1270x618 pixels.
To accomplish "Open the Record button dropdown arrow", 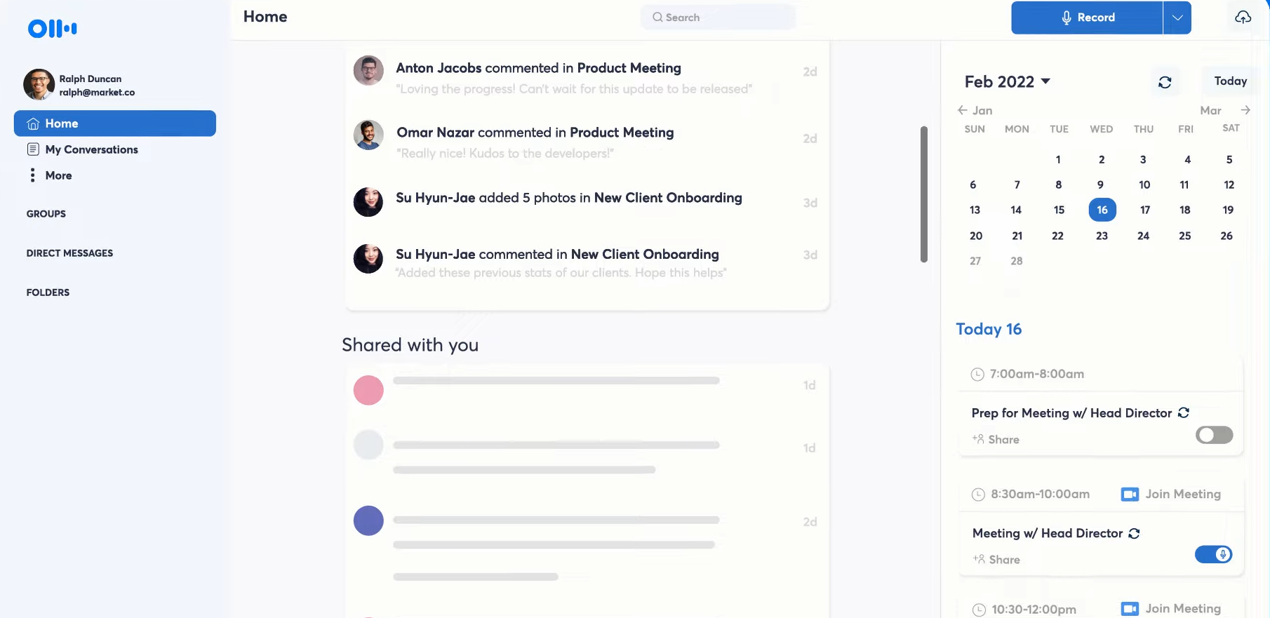I will point(1177,18).
